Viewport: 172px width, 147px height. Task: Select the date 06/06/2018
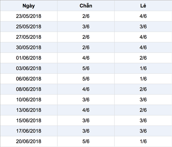29,79
